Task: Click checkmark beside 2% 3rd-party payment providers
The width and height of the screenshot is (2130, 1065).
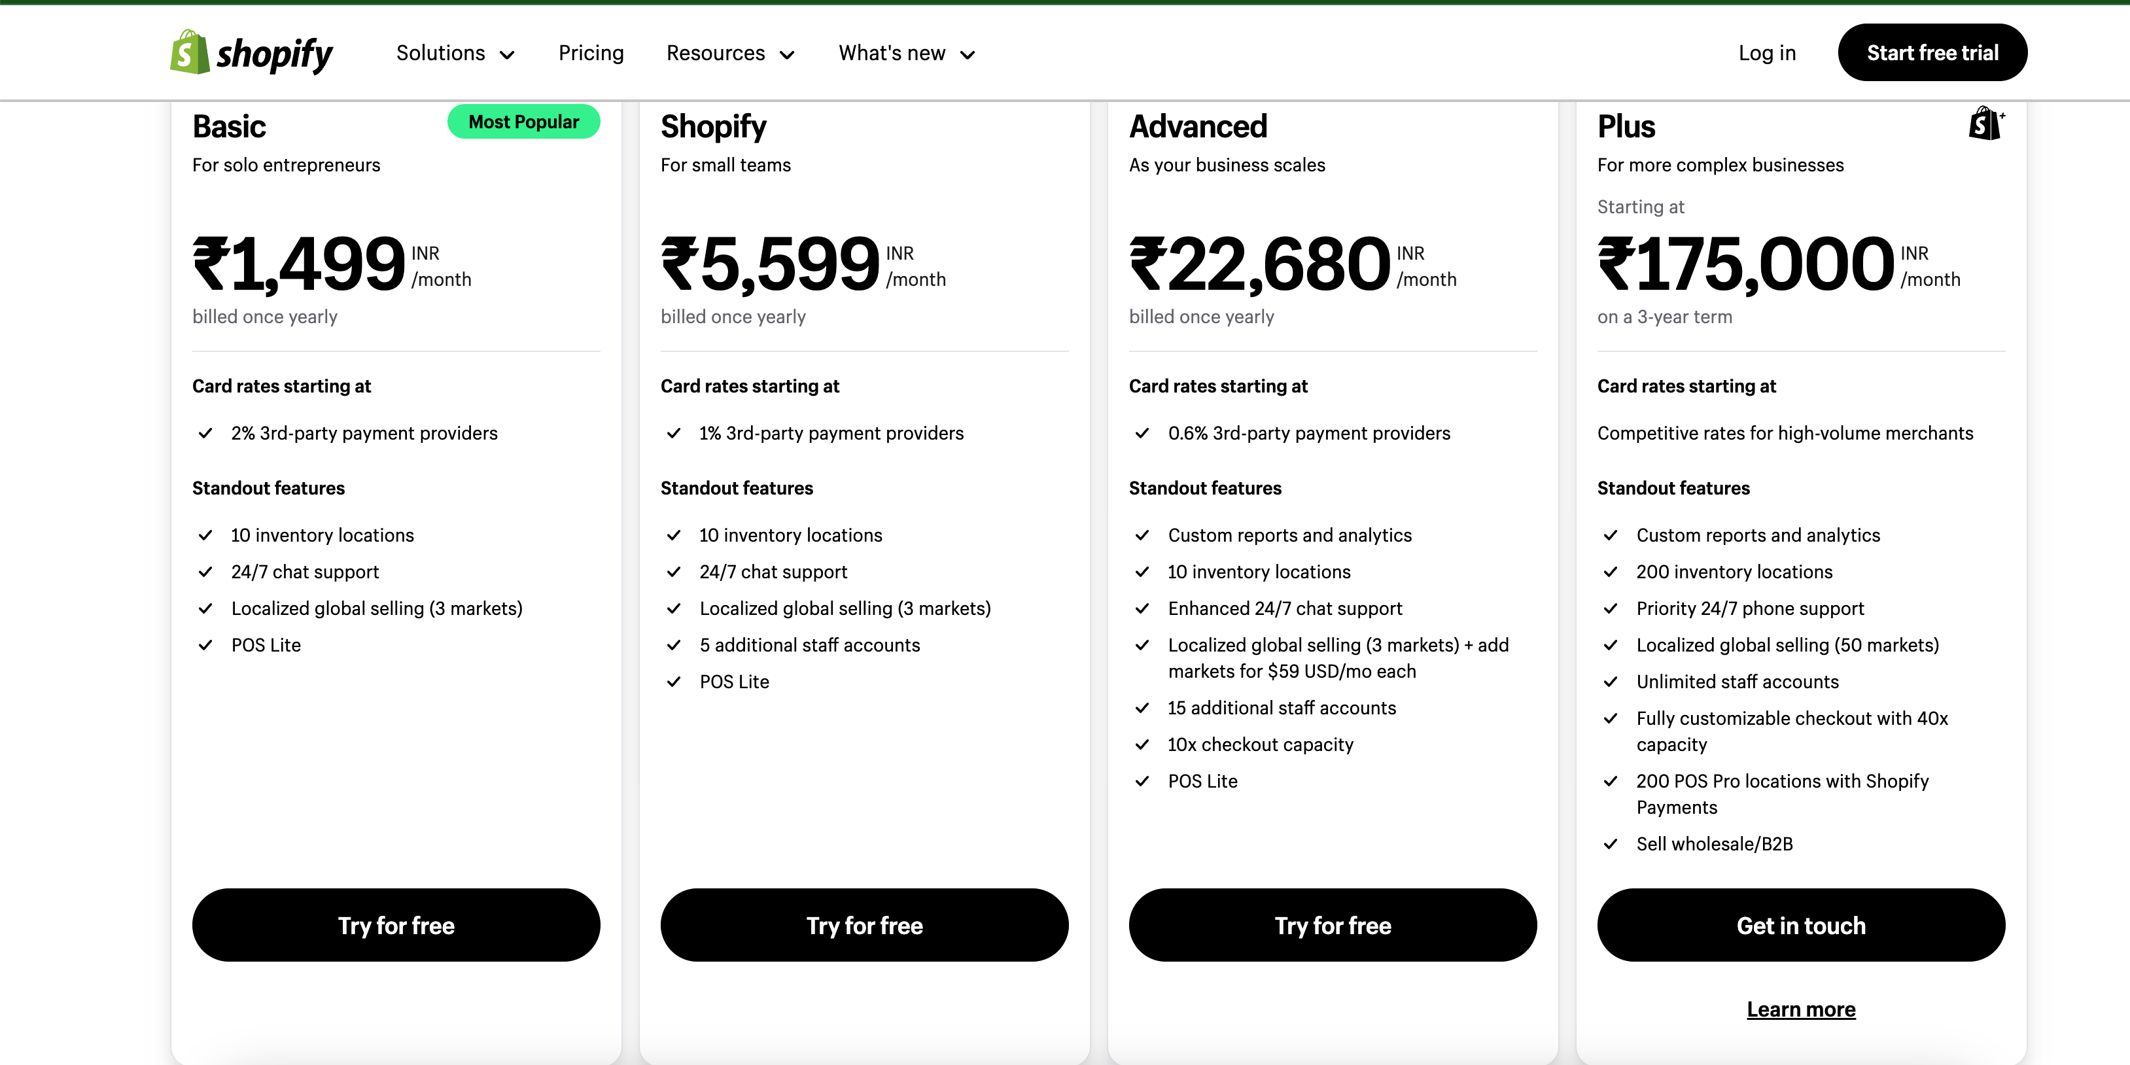Action: pyautogui.click(x=206, y=433)
